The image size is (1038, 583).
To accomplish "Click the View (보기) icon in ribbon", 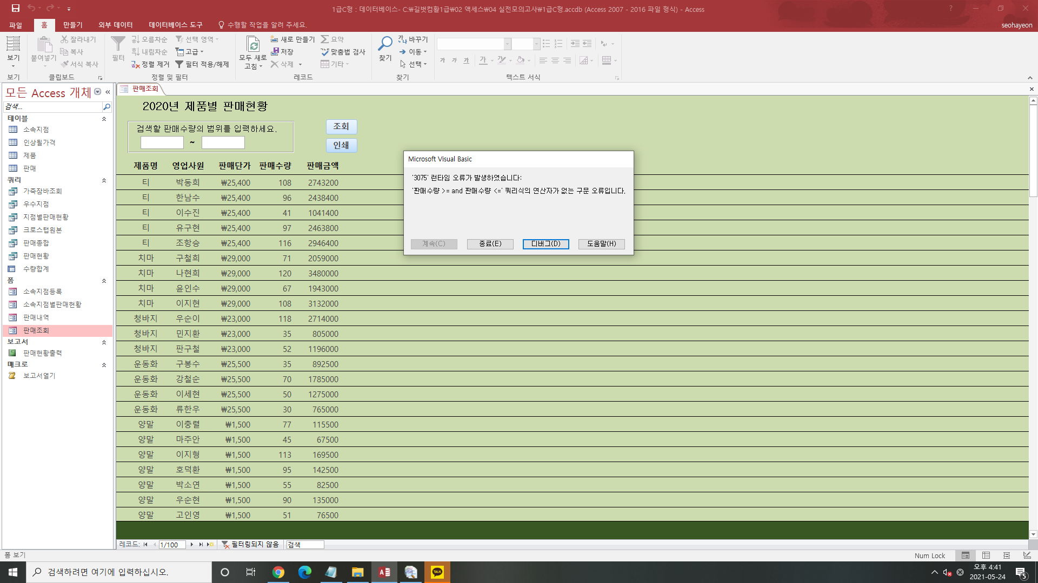I will [x=13, y=44].
